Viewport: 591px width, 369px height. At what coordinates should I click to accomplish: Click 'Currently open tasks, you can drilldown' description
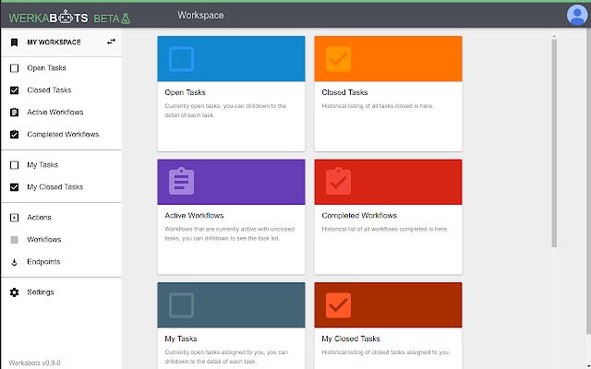(225, 111)
